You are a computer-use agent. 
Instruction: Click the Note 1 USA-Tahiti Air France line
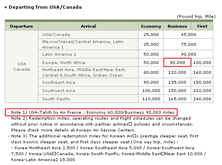[91, 112]
